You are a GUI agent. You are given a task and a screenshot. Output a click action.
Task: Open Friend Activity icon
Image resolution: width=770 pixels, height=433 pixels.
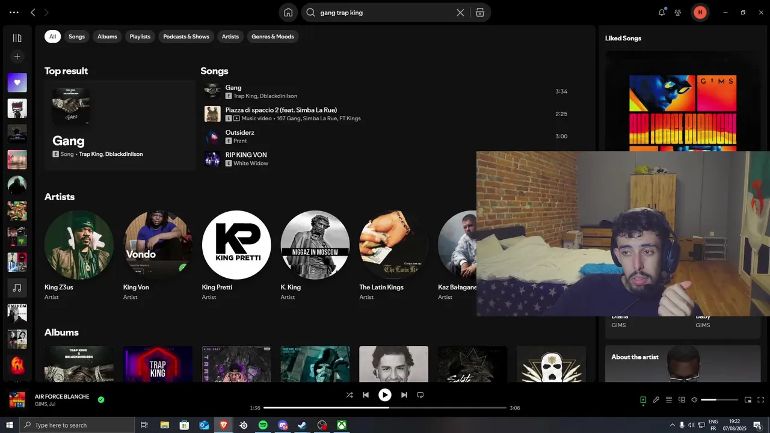pyautogui.click(x=678, y=12)
